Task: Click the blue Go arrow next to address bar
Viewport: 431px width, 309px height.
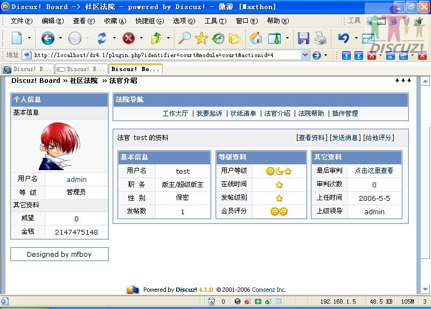Action: (317, 55)
